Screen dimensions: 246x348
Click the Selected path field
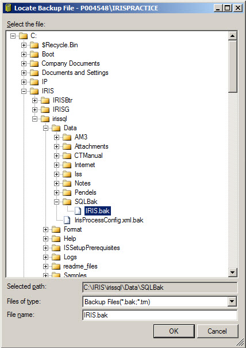(160, 288)
